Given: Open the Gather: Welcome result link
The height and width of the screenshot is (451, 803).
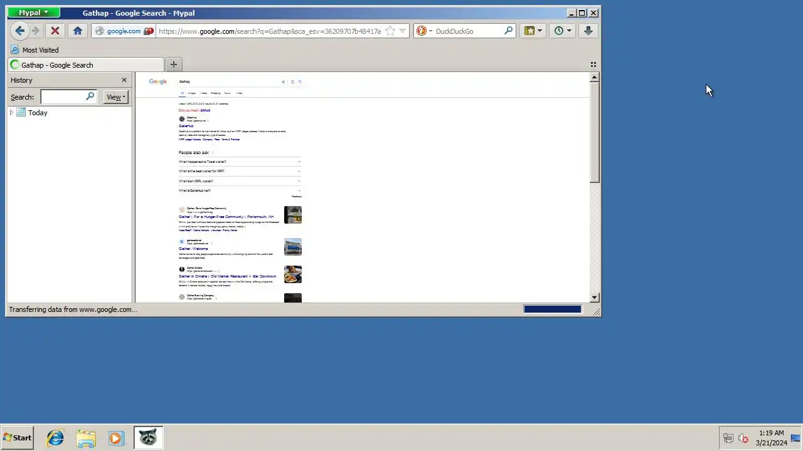Looking at the screenshot, I should [193, 249].
